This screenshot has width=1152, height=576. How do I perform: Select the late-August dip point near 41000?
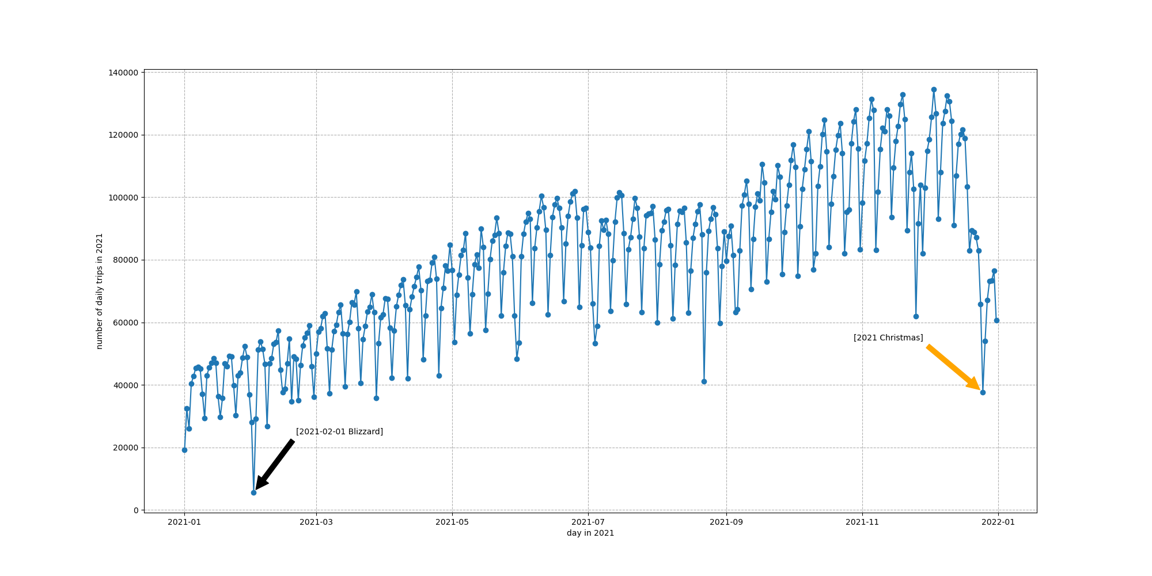pos(704,381)
